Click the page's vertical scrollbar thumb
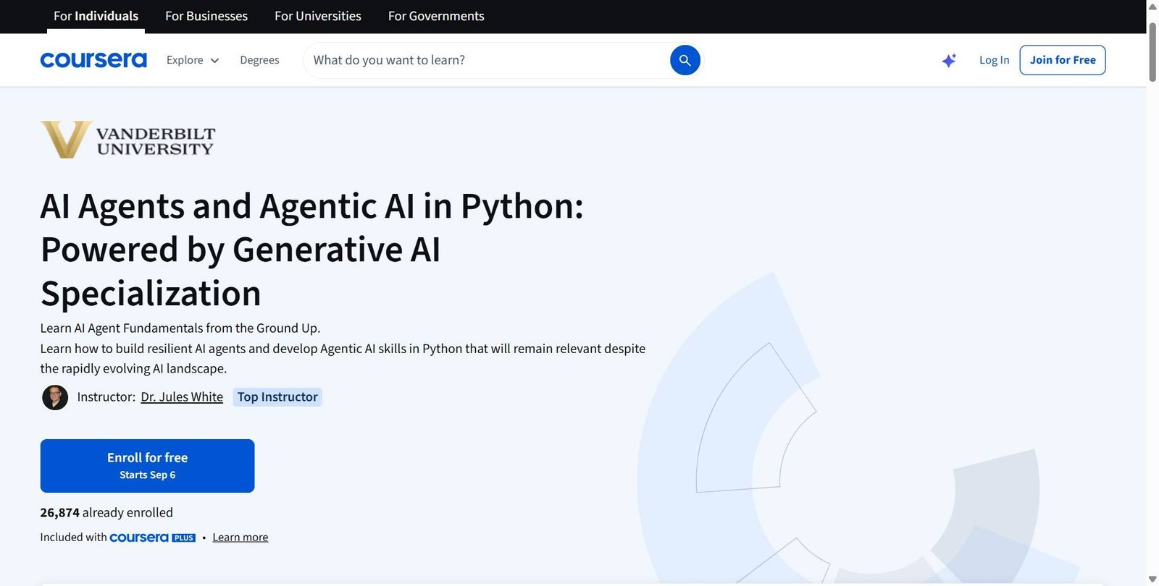The image size is (1159, 586). tap(1152, 52)
